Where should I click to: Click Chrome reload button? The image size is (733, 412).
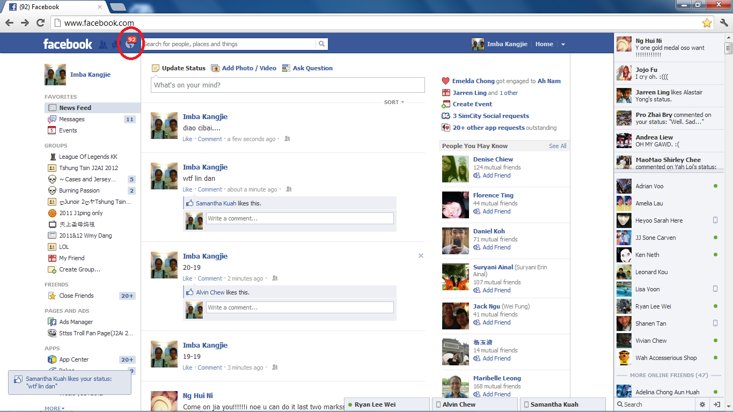40,23
